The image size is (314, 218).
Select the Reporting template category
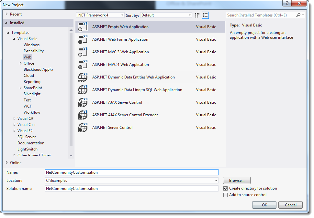32,82
